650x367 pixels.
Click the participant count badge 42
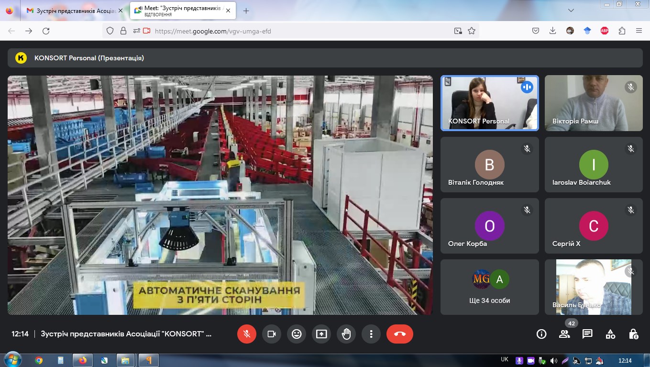coord(571,323)
